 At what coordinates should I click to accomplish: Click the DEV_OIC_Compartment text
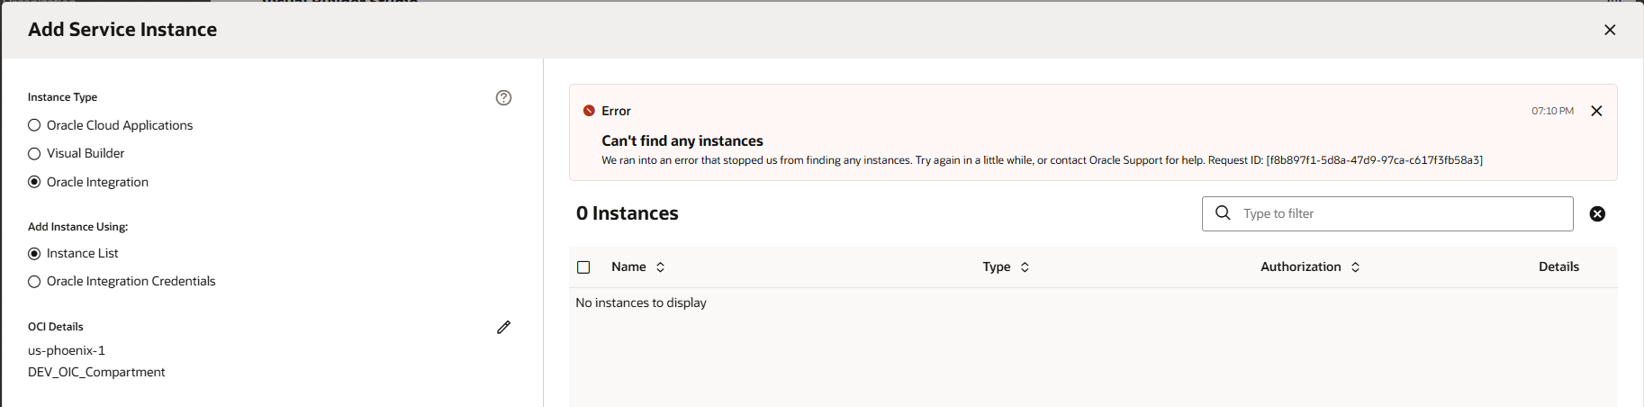(x=96, y=372)
